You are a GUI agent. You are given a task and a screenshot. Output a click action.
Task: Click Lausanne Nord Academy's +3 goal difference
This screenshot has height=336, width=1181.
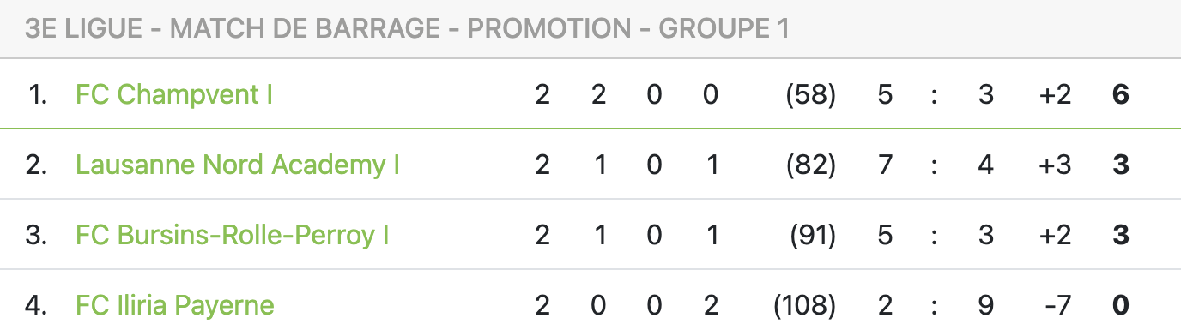(x=1054, y=165)
